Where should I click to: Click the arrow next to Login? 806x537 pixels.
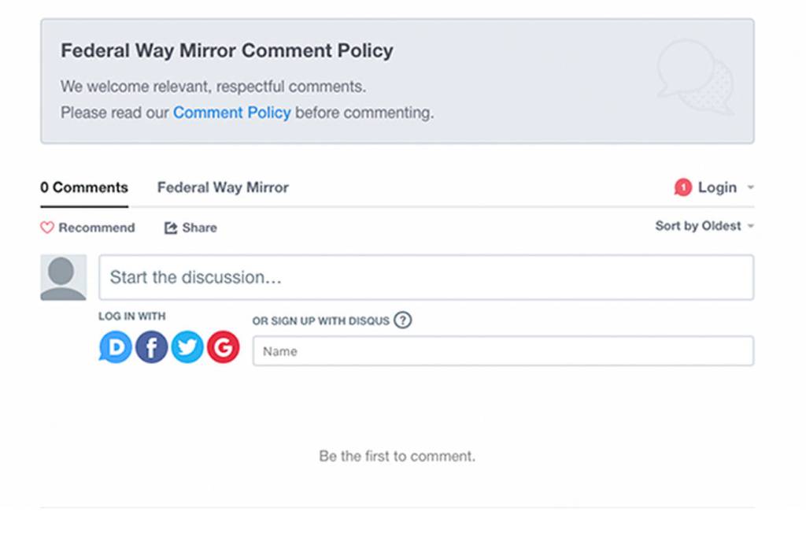750,187
